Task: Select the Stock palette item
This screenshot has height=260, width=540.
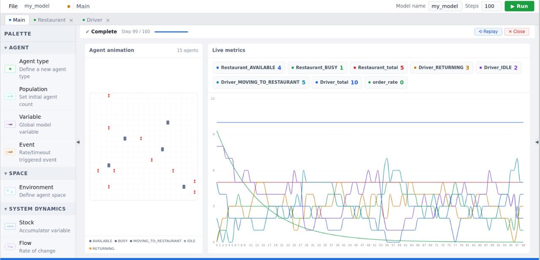Action: click(38, 226)
